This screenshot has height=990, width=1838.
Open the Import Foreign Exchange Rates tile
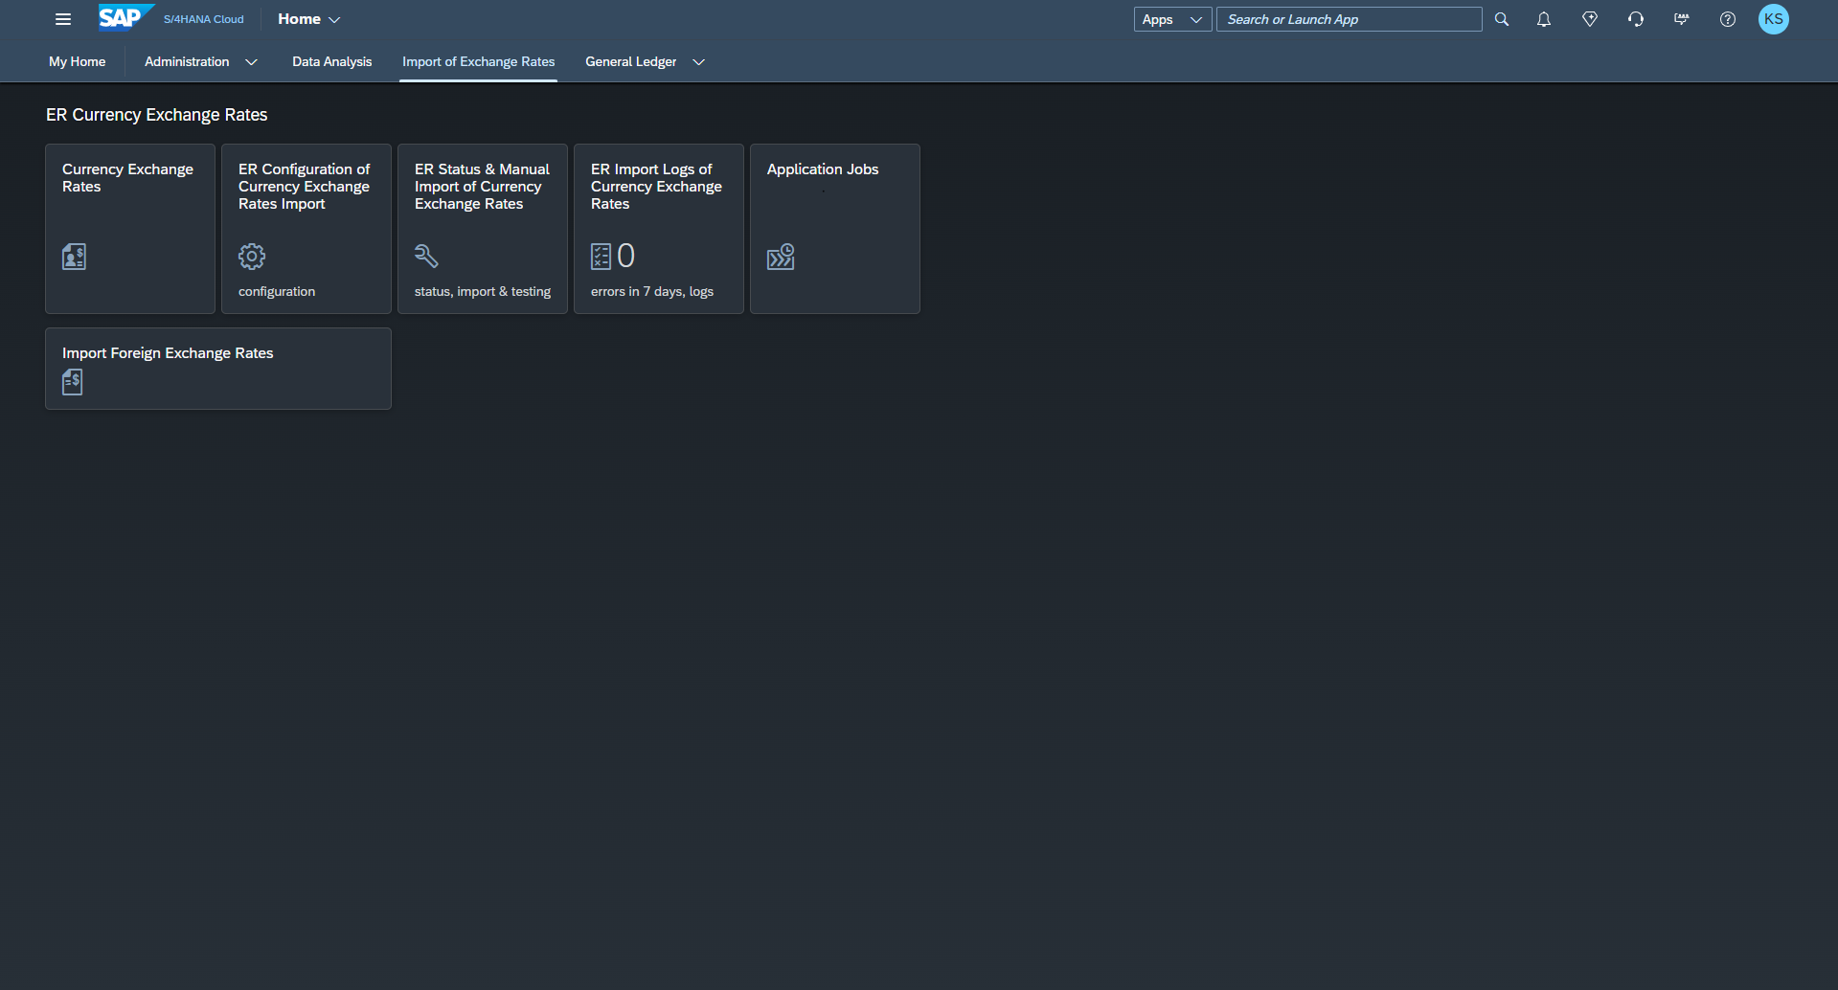(x=218, y=369)
